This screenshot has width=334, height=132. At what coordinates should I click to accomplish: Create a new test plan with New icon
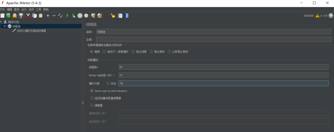tap(2, 15)
